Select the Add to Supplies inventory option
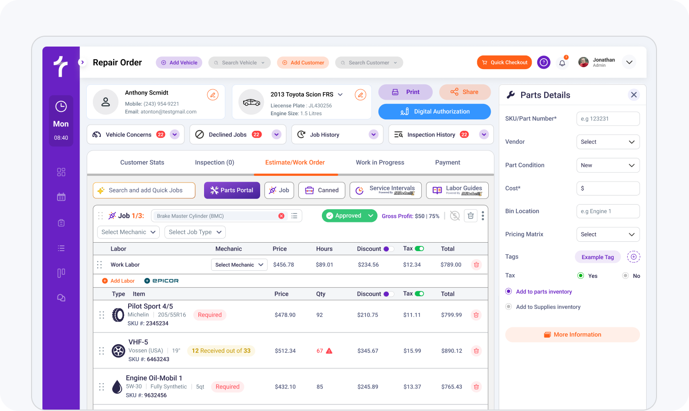This screenshot has height=411, width=689. pyautogui.click(x=509, y=307)
